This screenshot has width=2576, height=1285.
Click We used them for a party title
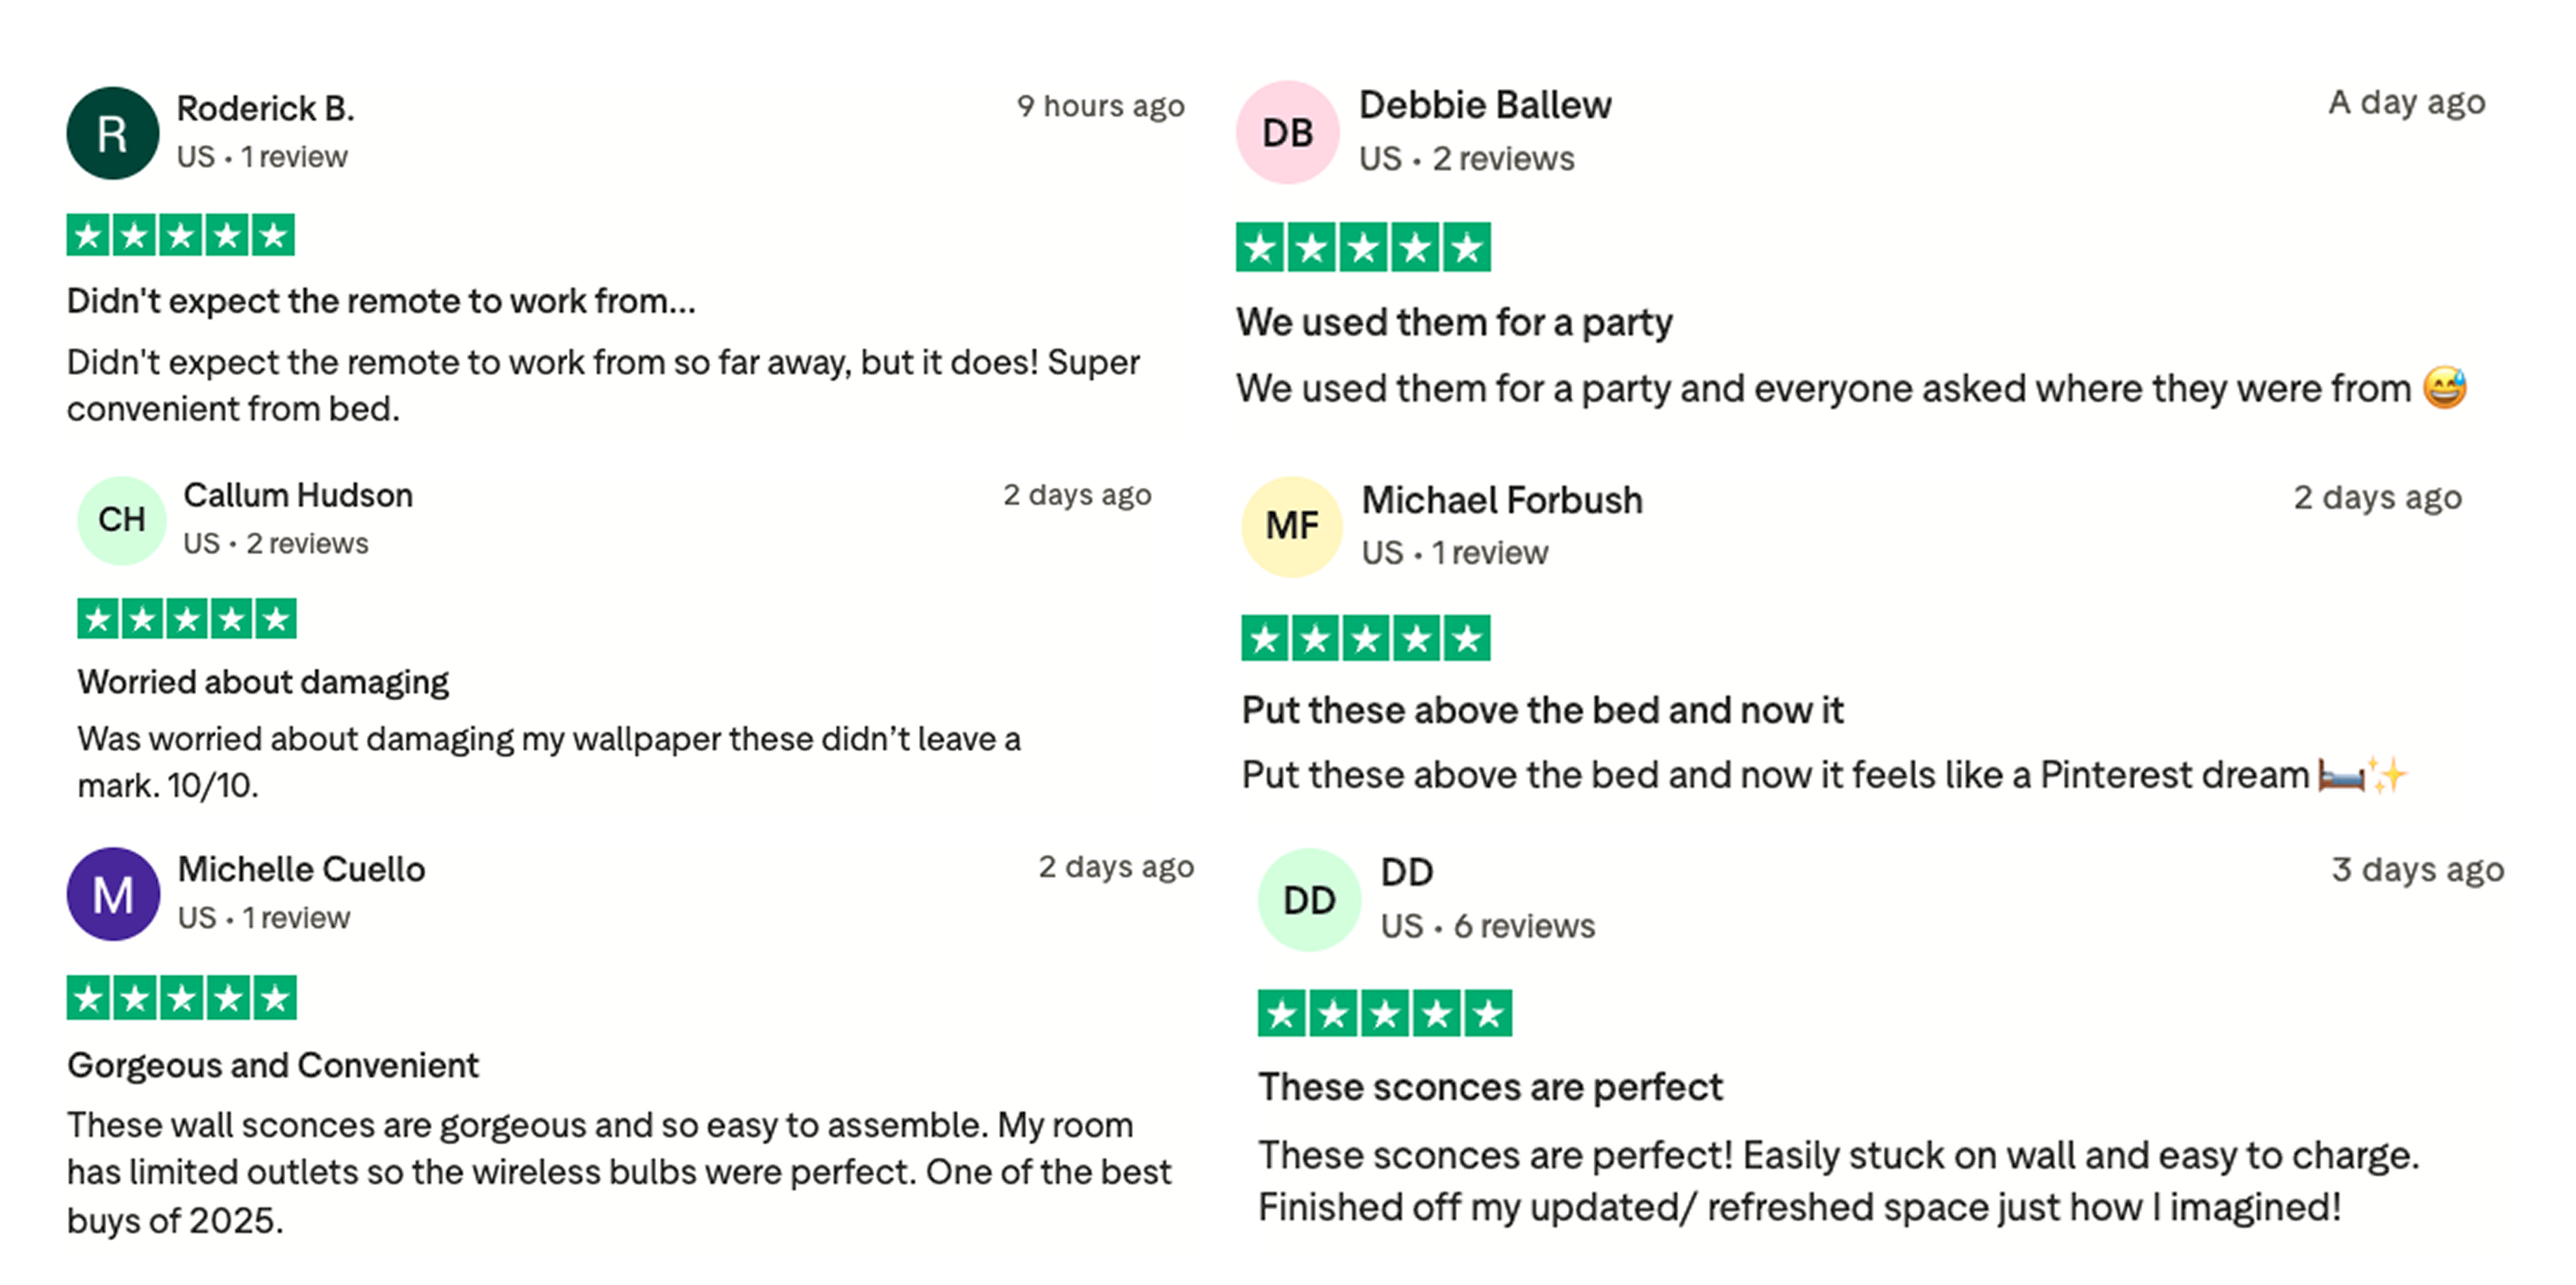pyautogui.click(x=1454, y=323)
